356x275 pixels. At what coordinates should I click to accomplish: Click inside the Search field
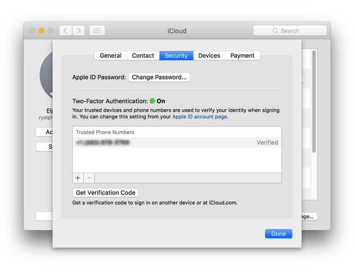point(290,31)
